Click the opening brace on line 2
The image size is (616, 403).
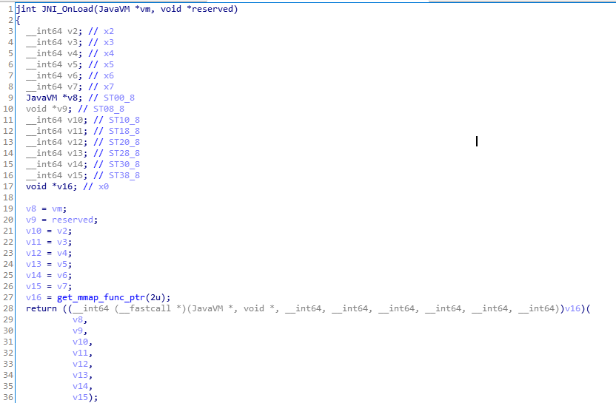pos(18,20)
